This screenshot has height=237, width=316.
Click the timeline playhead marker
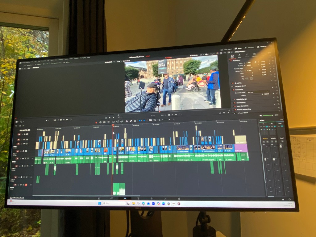(113, 125)
